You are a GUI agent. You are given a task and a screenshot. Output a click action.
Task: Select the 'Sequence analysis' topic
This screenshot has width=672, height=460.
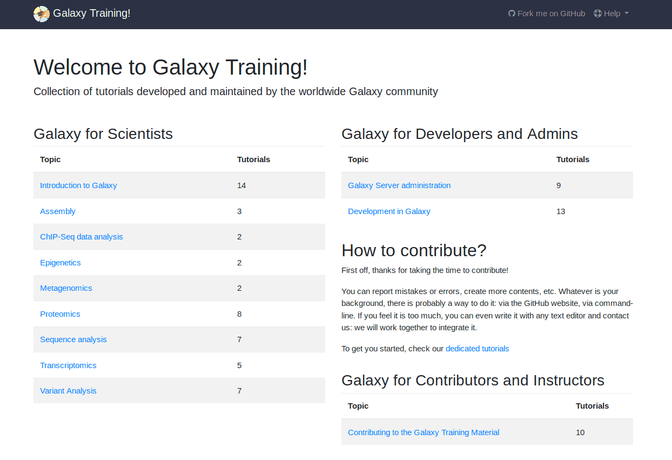click(73, 339)
